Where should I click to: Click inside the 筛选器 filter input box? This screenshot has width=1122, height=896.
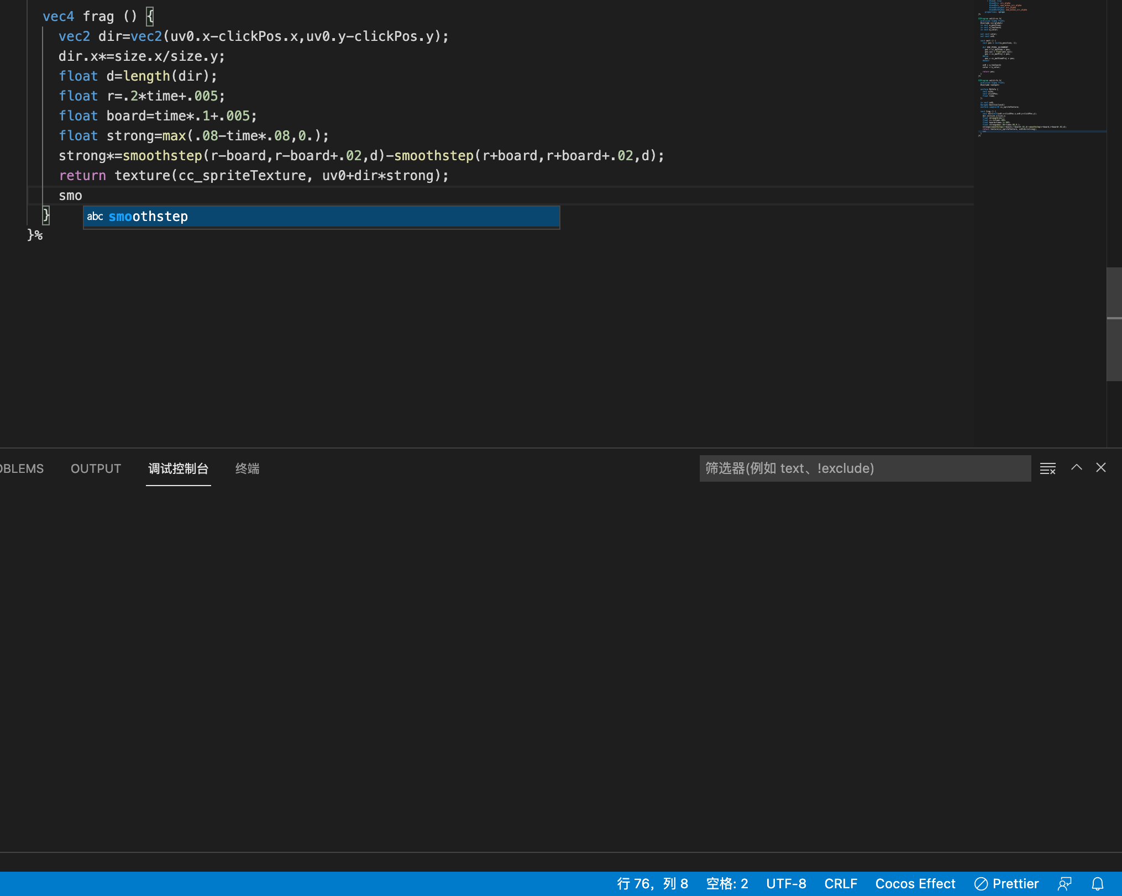pyautogui.click(x=864, y=468)
